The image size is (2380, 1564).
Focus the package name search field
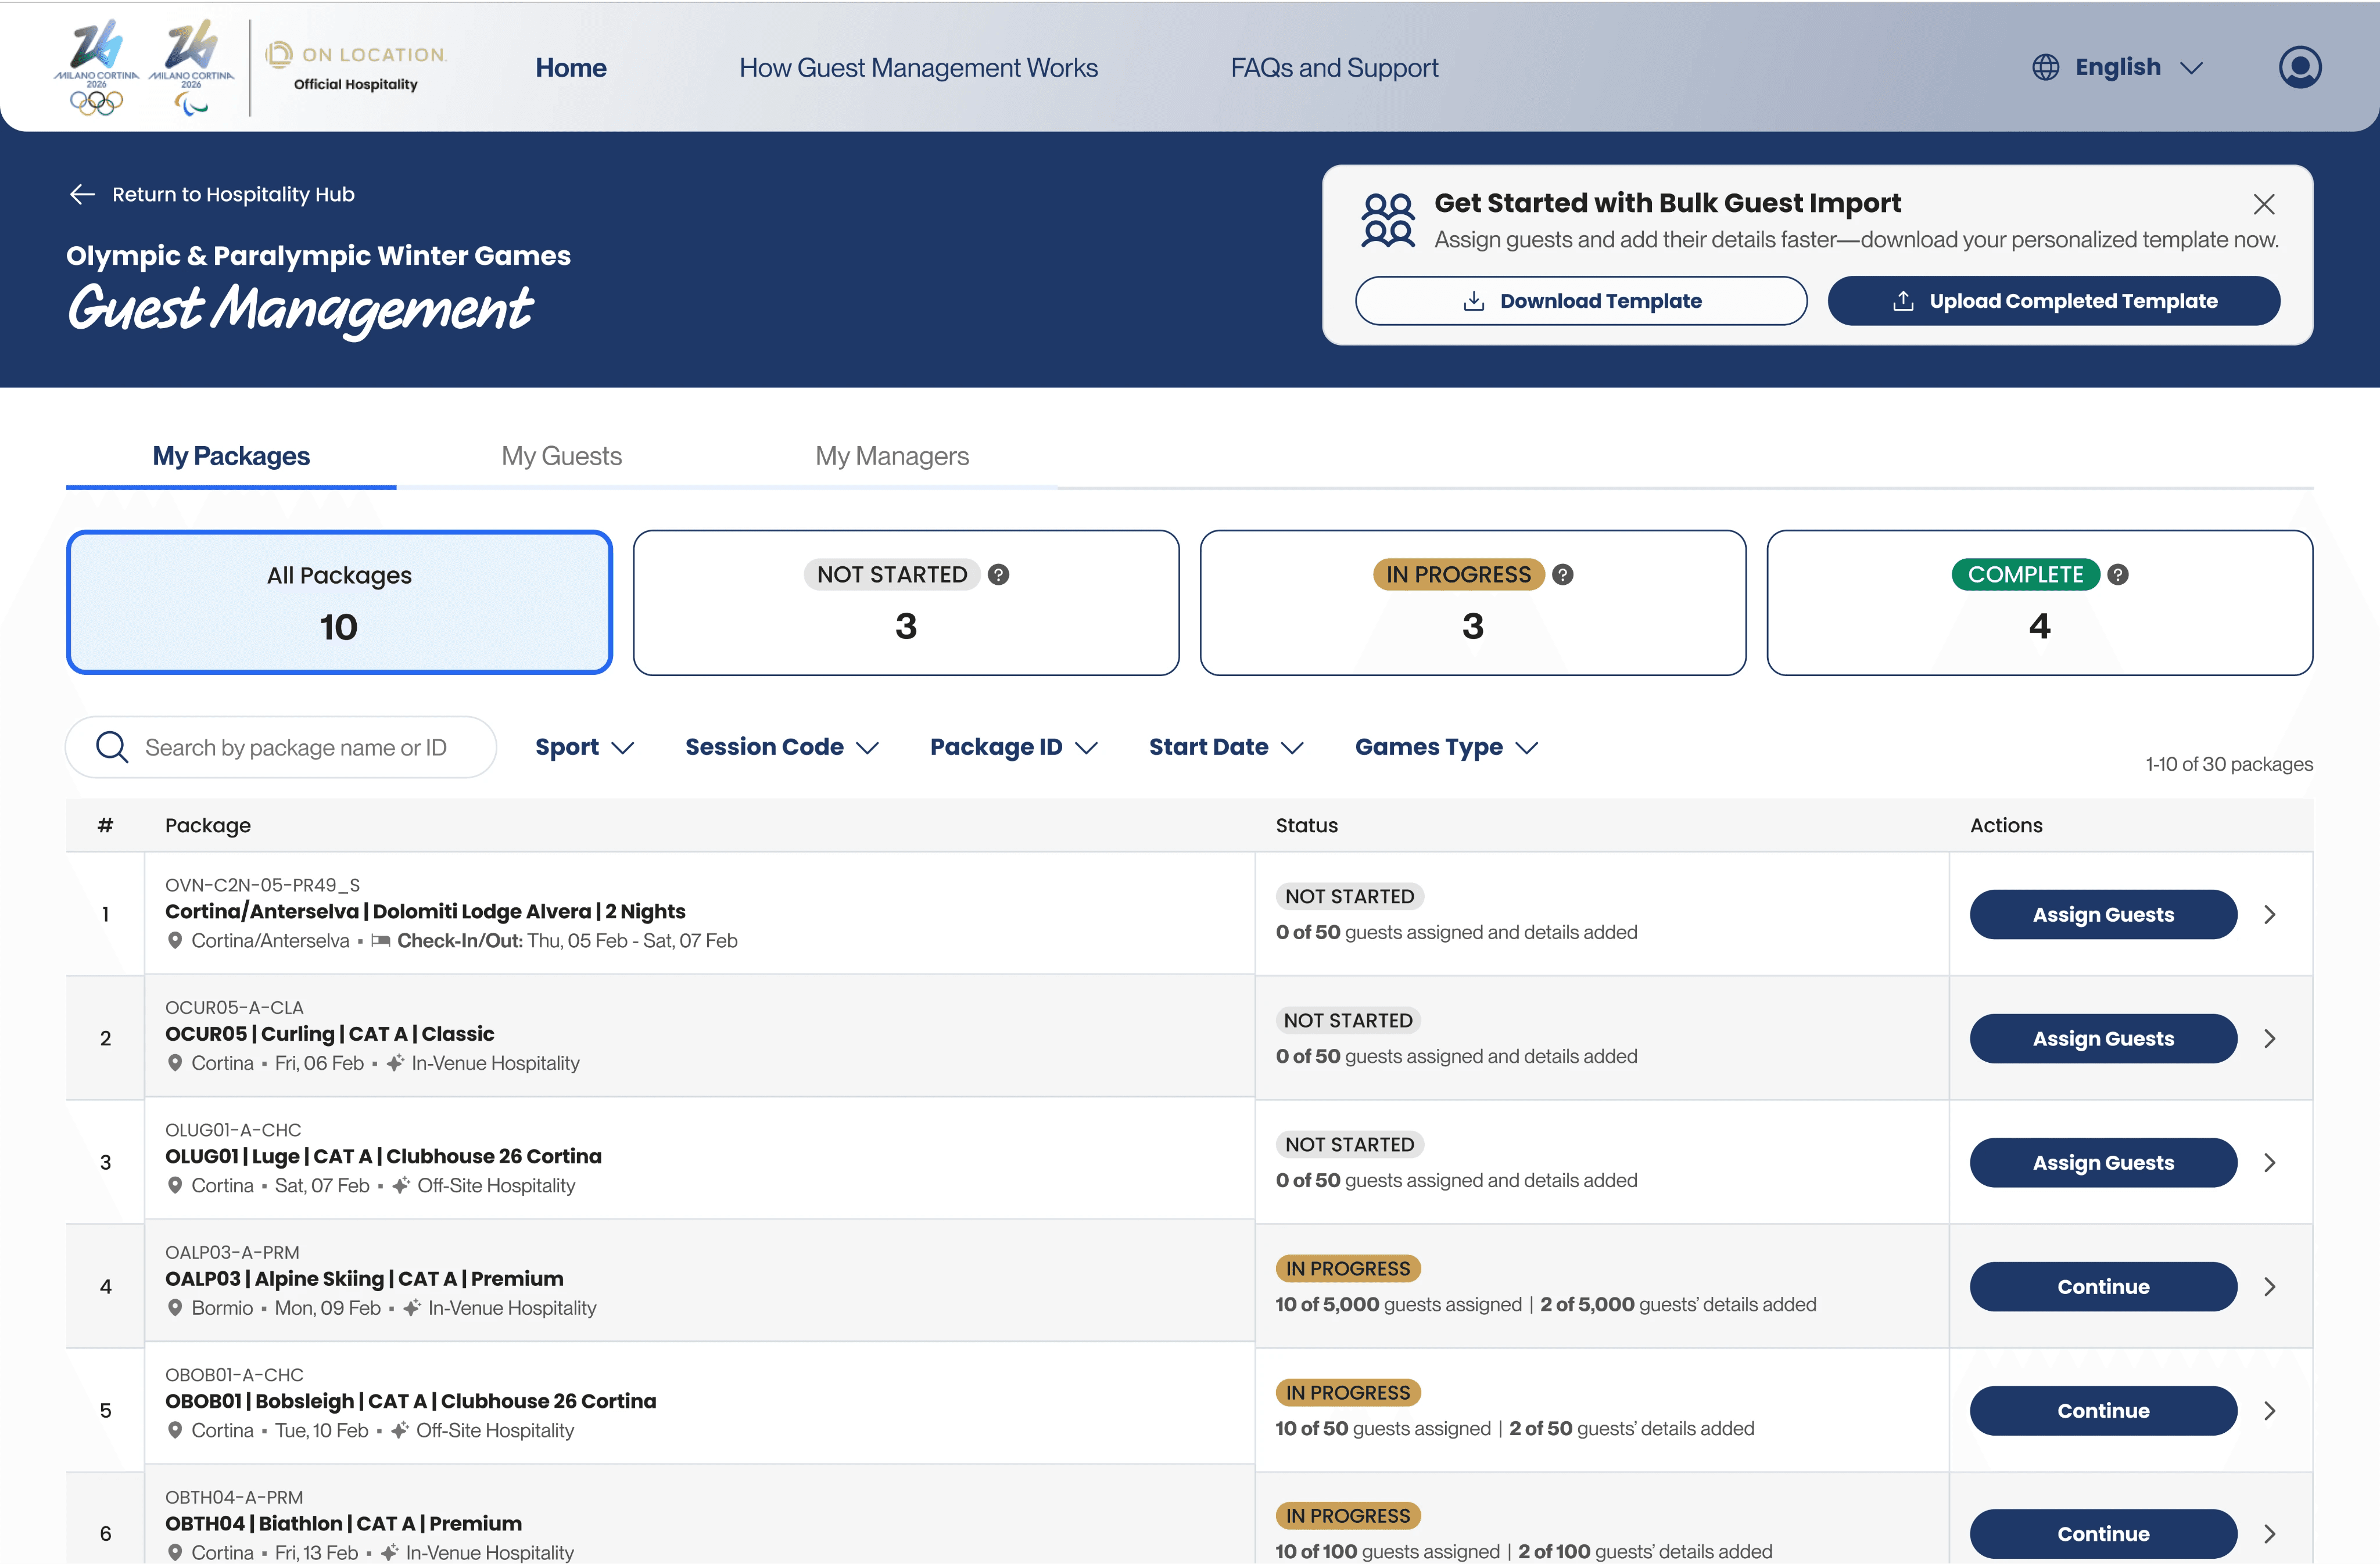pyautogui.click(x=296, y=747)
